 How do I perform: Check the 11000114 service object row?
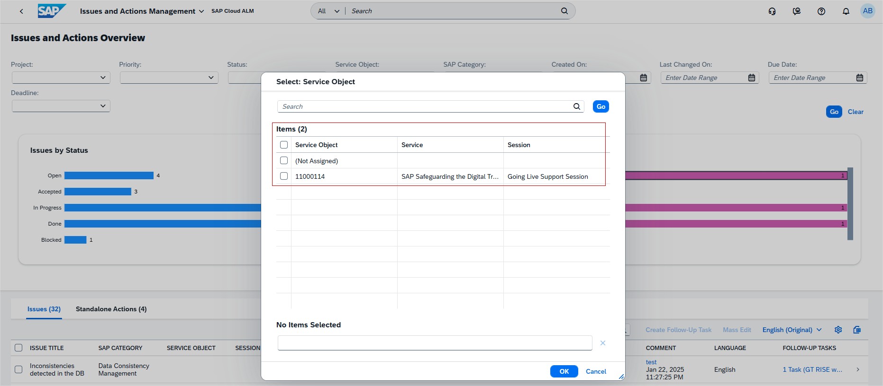[284, 176]
